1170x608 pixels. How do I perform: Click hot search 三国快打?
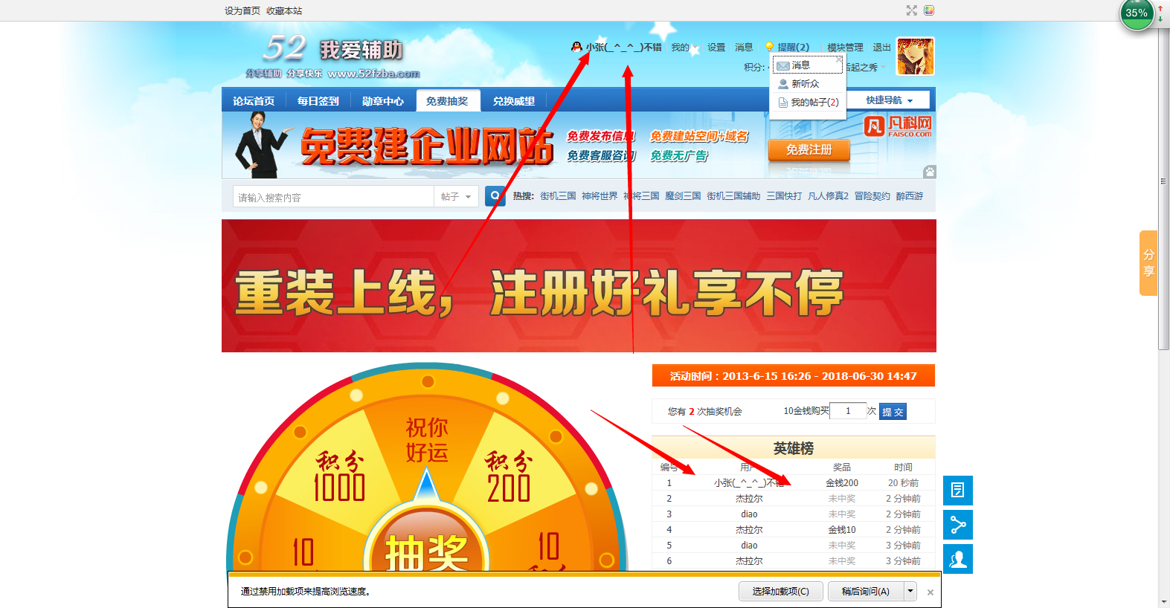pyautogui.click(x=784, y=196)
